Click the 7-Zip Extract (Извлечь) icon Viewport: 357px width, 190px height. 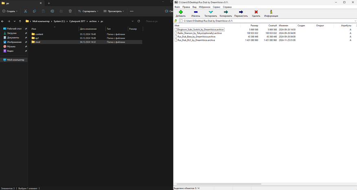(x=195, y=12)
